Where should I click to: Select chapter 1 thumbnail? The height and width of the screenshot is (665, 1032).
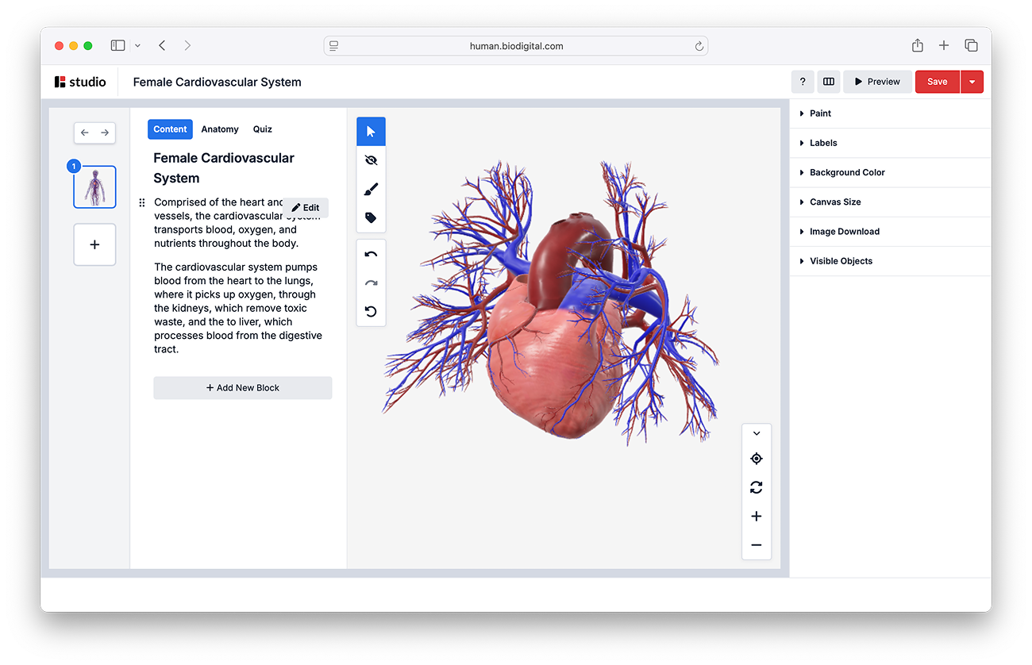coord(94,186)
